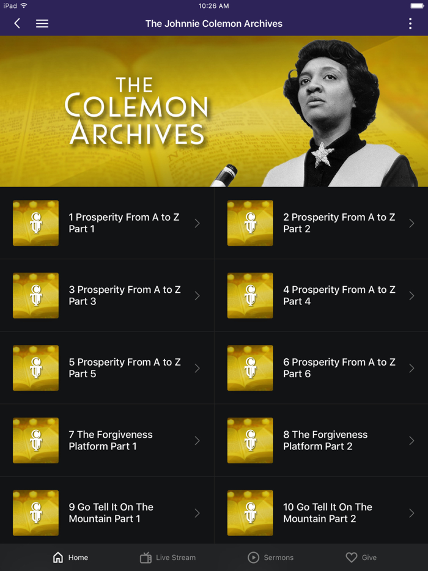The image size is (428, 571).
Task: Tap the Give heart icon
Action: pos(351,558)
